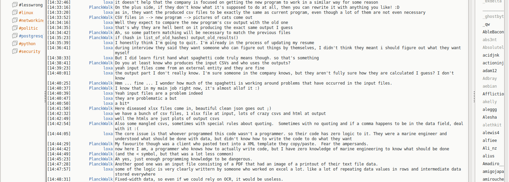Select user Alesha in user list
The height and width of the screenshot is (182, 509).
coord(490,117)
